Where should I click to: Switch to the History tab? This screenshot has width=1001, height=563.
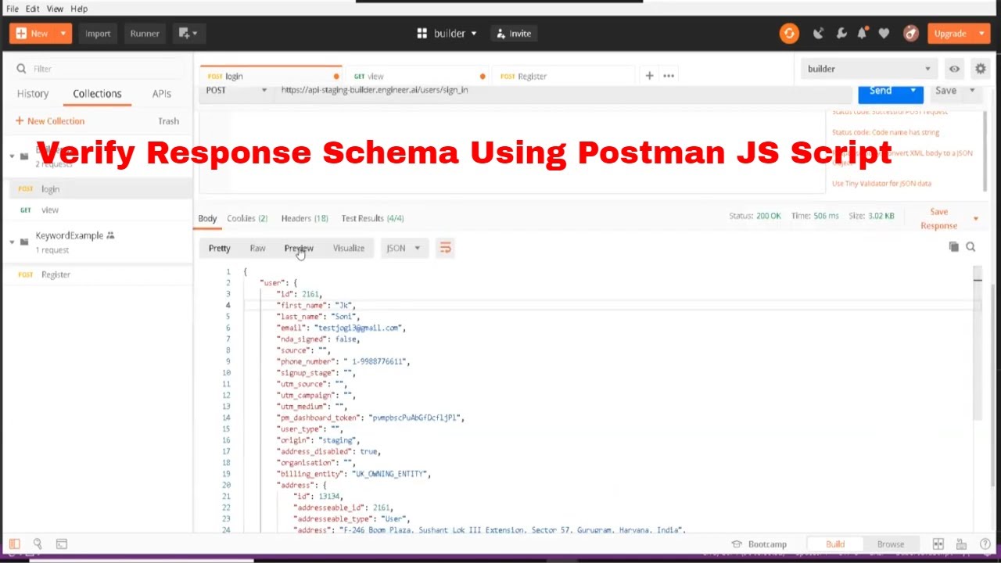33,94
